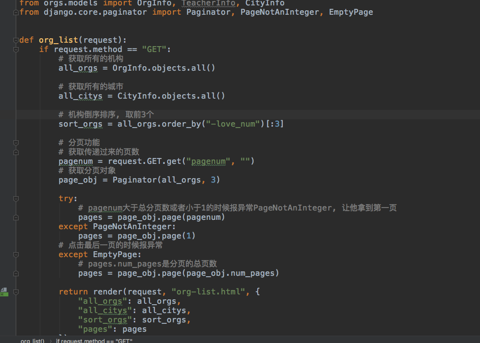Click the '# 获取所有的机构' comment

pyautogui.click(x=91, y=59)
